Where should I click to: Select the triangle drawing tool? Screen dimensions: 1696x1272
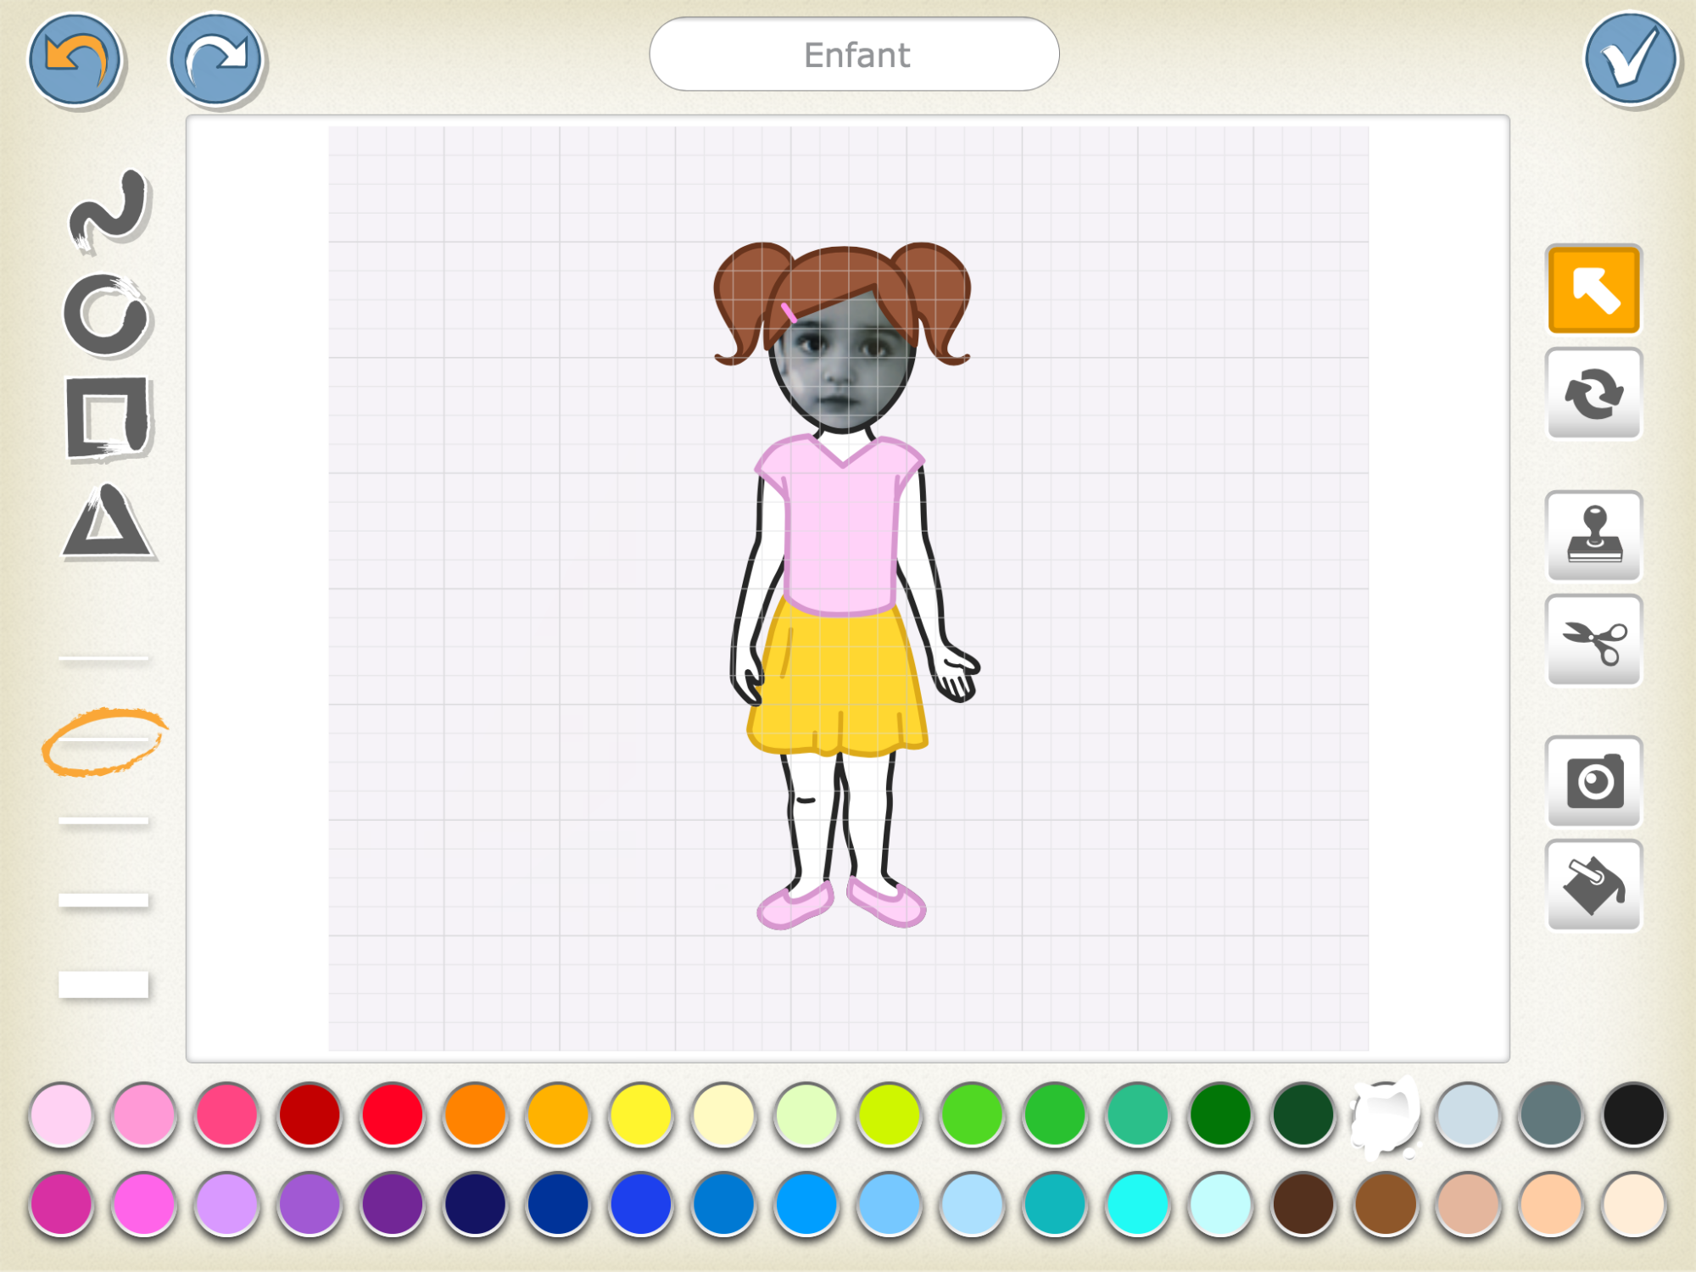tap(108, 522)
